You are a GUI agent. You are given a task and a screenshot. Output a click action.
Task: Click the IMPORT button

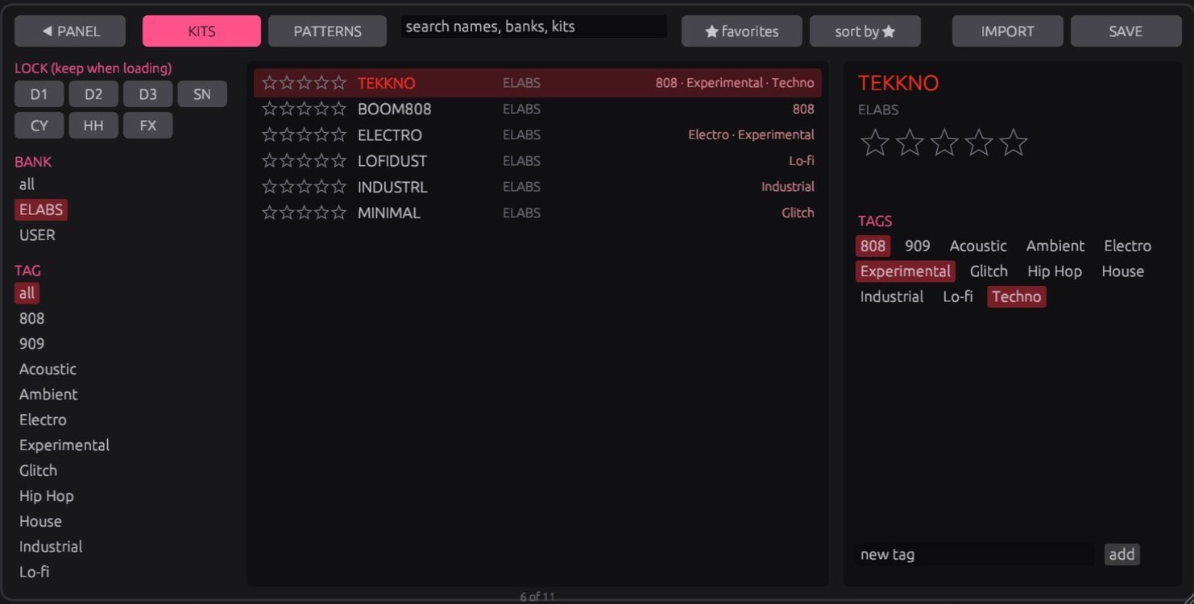pyautogui.click(x=1008, y=31)
